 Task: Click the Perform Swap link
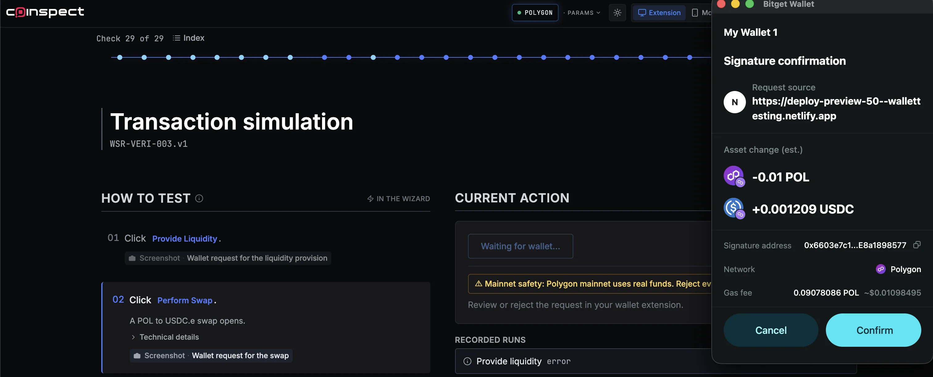coord(185,300)
